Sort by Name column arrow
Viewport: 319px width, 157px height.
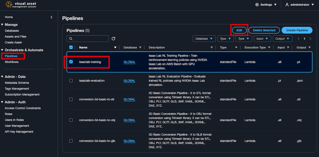point(115,47)
